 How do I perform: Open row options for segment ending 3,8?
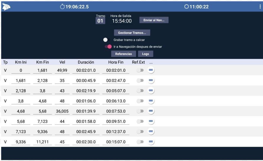[x=151, y=91]
